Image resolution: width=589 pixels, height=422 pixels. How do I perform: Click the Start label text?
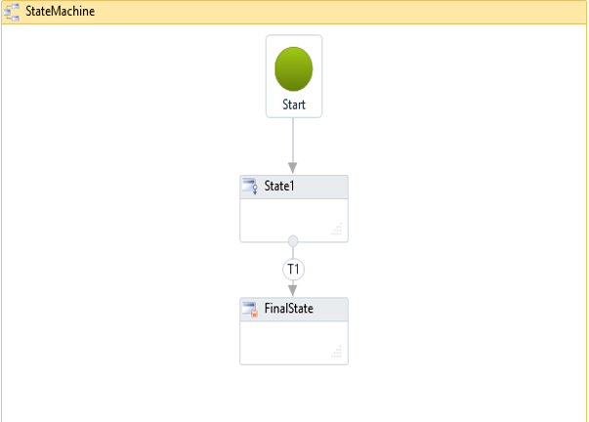pos(293,105)
